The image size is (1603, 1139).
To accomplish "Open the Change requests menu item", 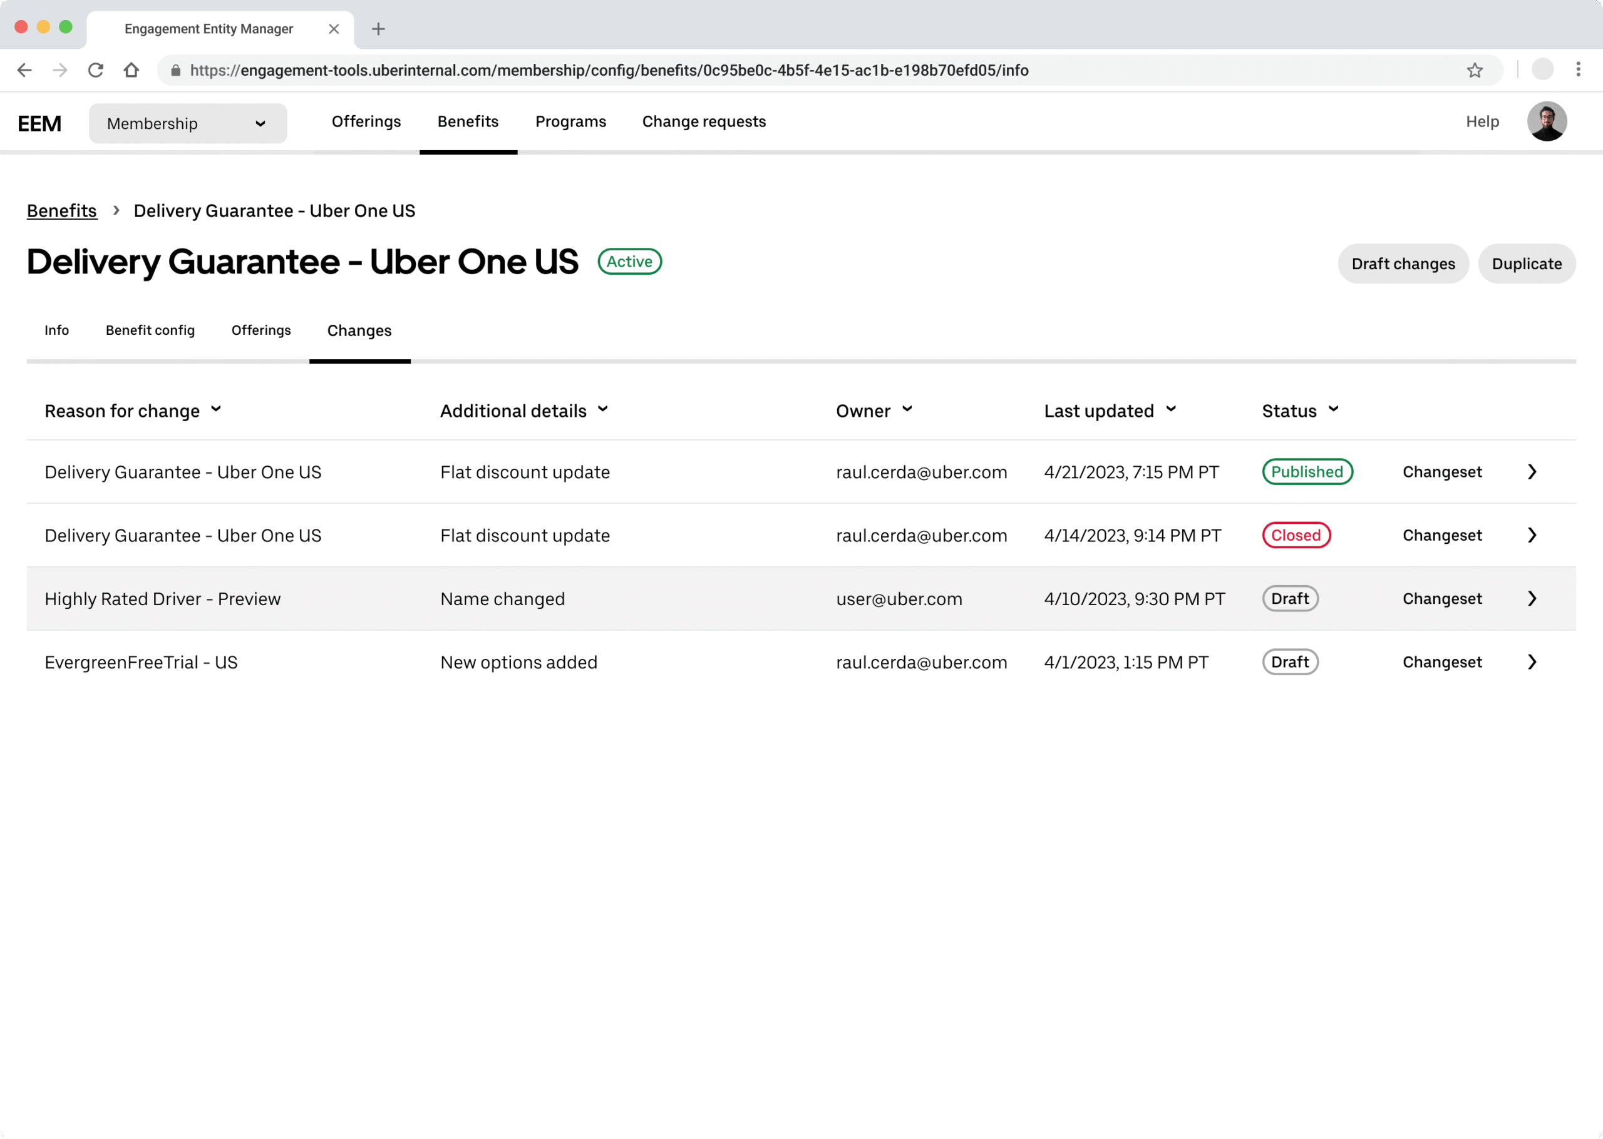I will point(704,122).
